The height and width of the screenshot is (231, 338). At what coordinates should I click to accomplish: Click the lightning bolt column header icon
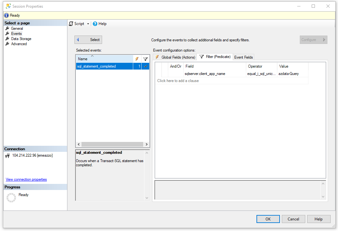(x=137, y=59)
